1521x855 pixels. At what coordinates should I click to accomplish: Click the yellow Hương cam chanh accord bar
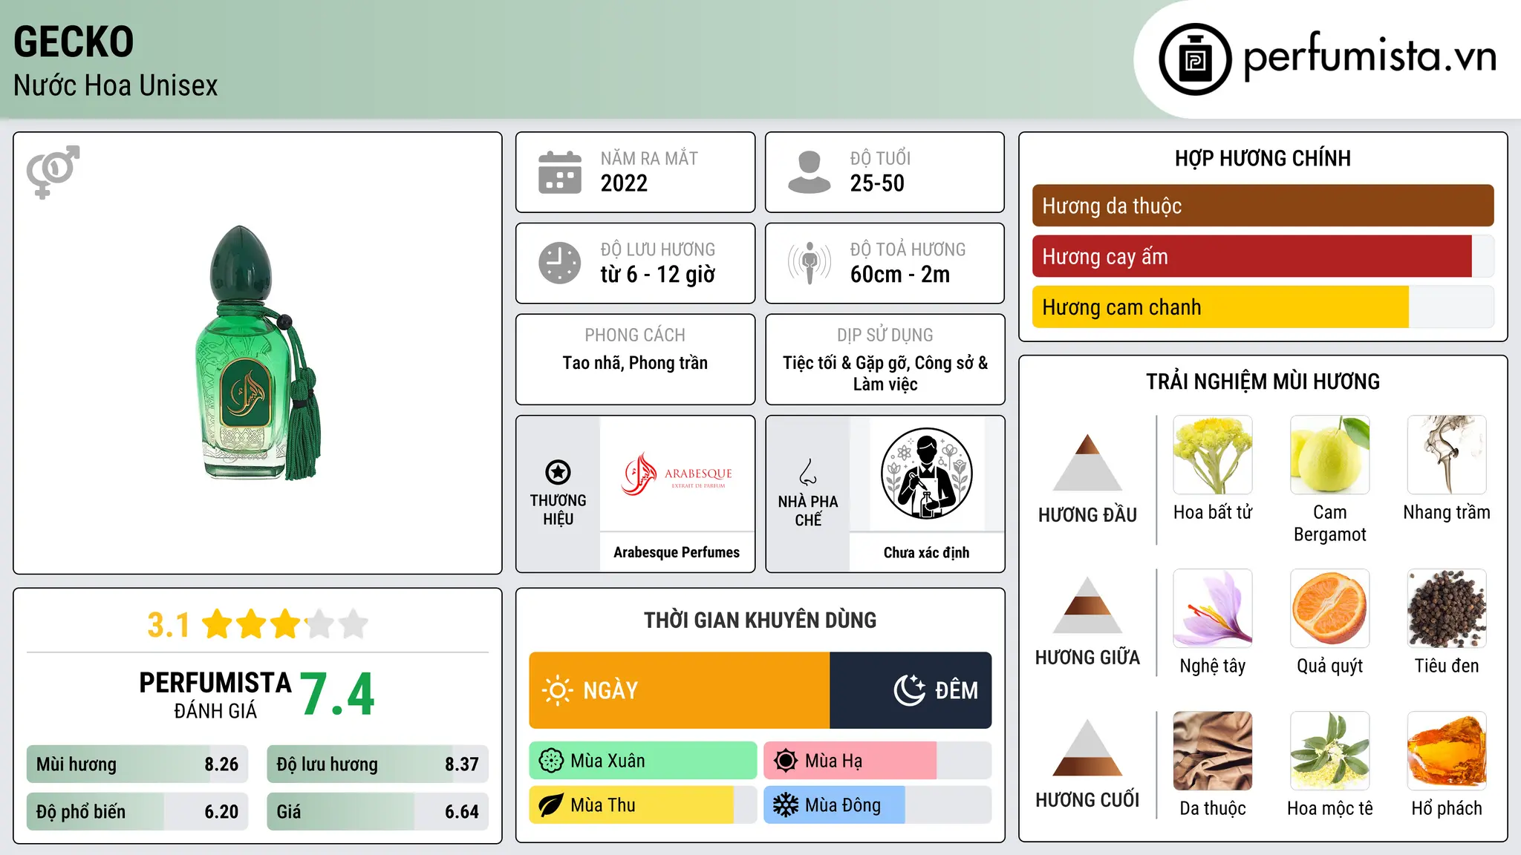click(1220, 307)
